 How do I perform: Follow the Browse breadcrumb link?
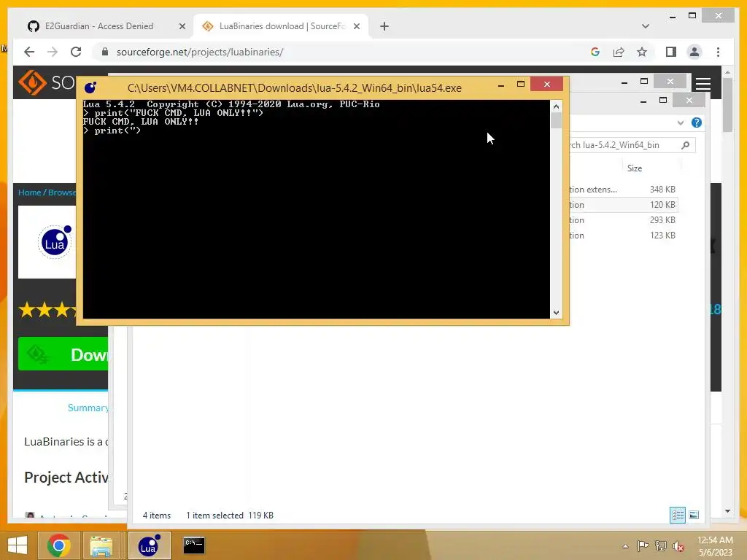pos(62,192)
